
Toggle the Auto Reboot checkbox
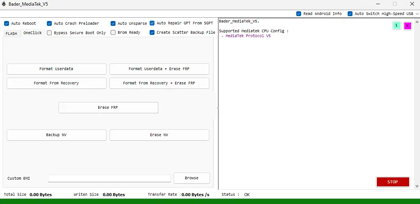click(6, 23)
